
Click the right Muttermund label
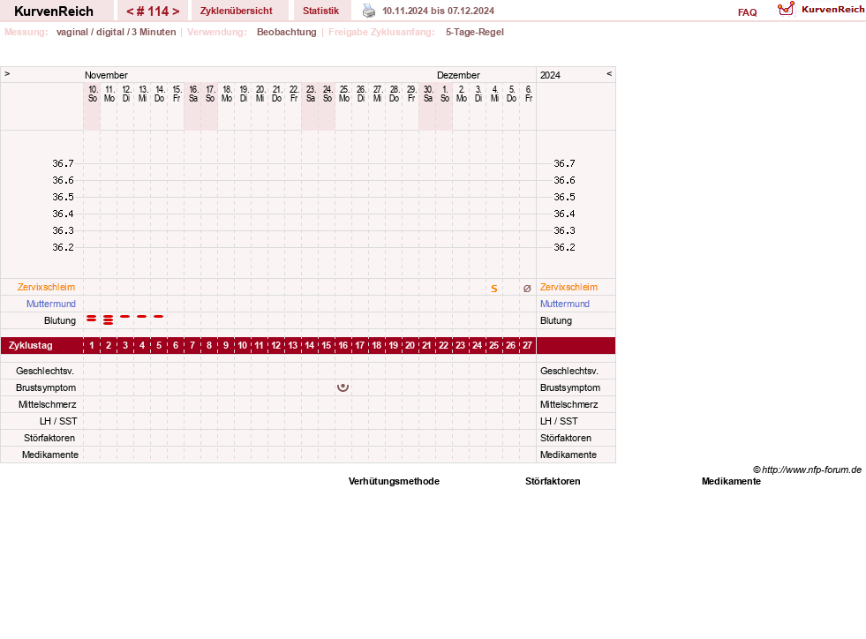click(x=564, y=304)
